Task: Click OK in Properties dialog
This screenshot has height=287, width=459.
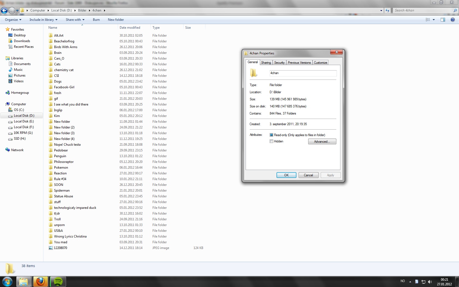Action: point(286,175)
